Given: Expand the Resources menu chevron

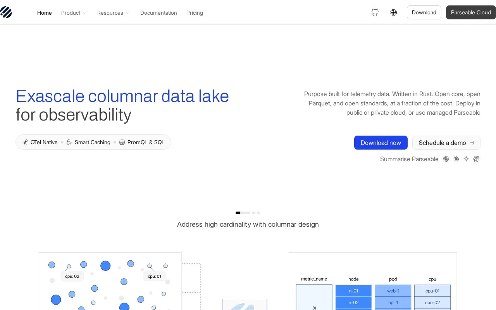Looking at the screenshot, I should point(128,13).
